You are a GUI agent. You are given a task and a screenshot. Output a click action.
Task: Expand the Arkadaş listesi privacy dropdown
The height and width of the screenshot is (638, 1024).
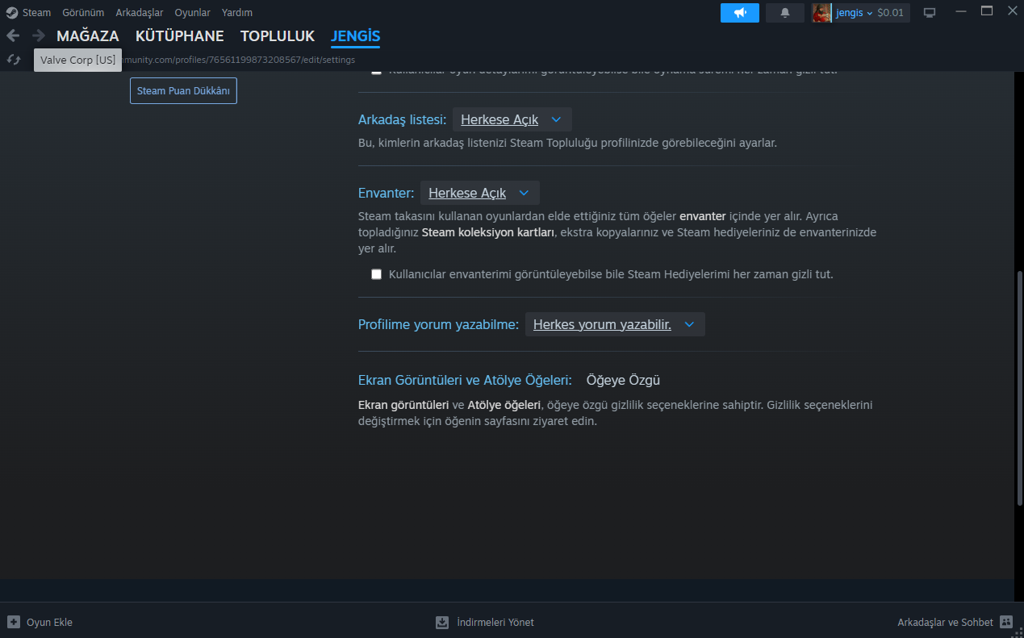[x=512, y=119]
